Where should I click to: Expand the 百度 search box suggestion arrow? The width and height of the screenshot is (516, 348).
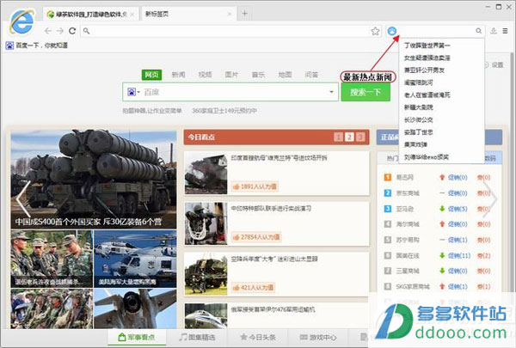click(331, 92)
